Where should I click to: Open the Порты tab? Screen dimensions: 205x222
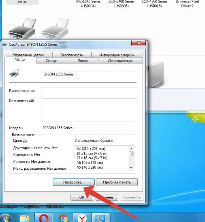(83, 61)
